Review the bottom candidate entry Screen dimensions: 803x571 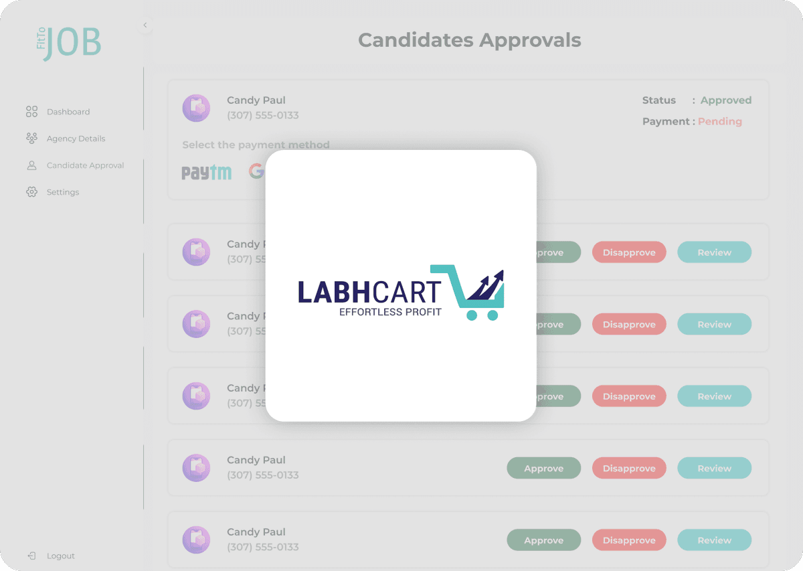point(714,540)
